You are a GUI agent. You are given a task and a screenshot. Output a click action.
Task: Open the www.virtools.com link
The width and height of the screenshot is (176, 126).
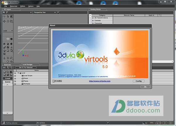100,81
